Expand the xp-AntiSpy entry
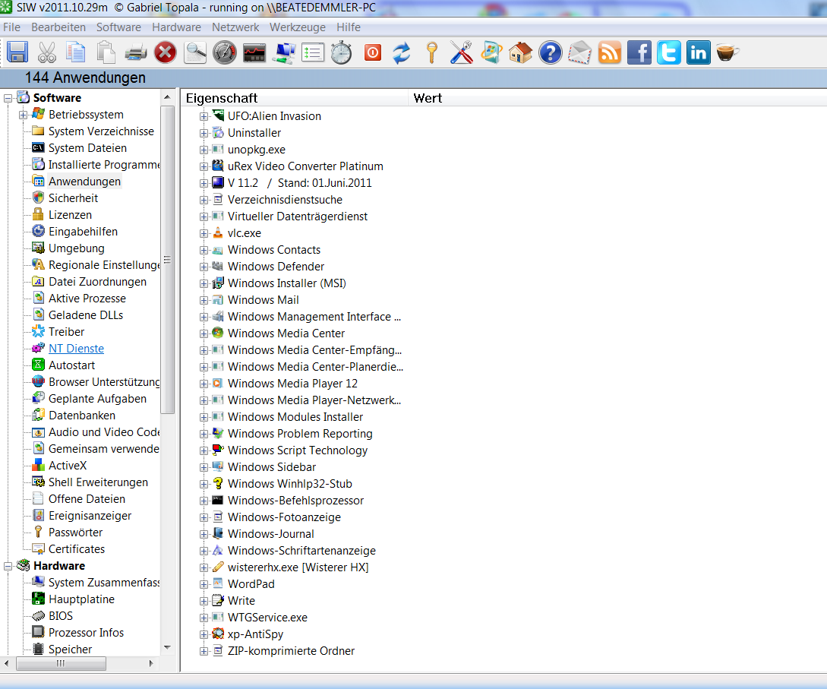The image size is (827, 689). pos(204,634)
